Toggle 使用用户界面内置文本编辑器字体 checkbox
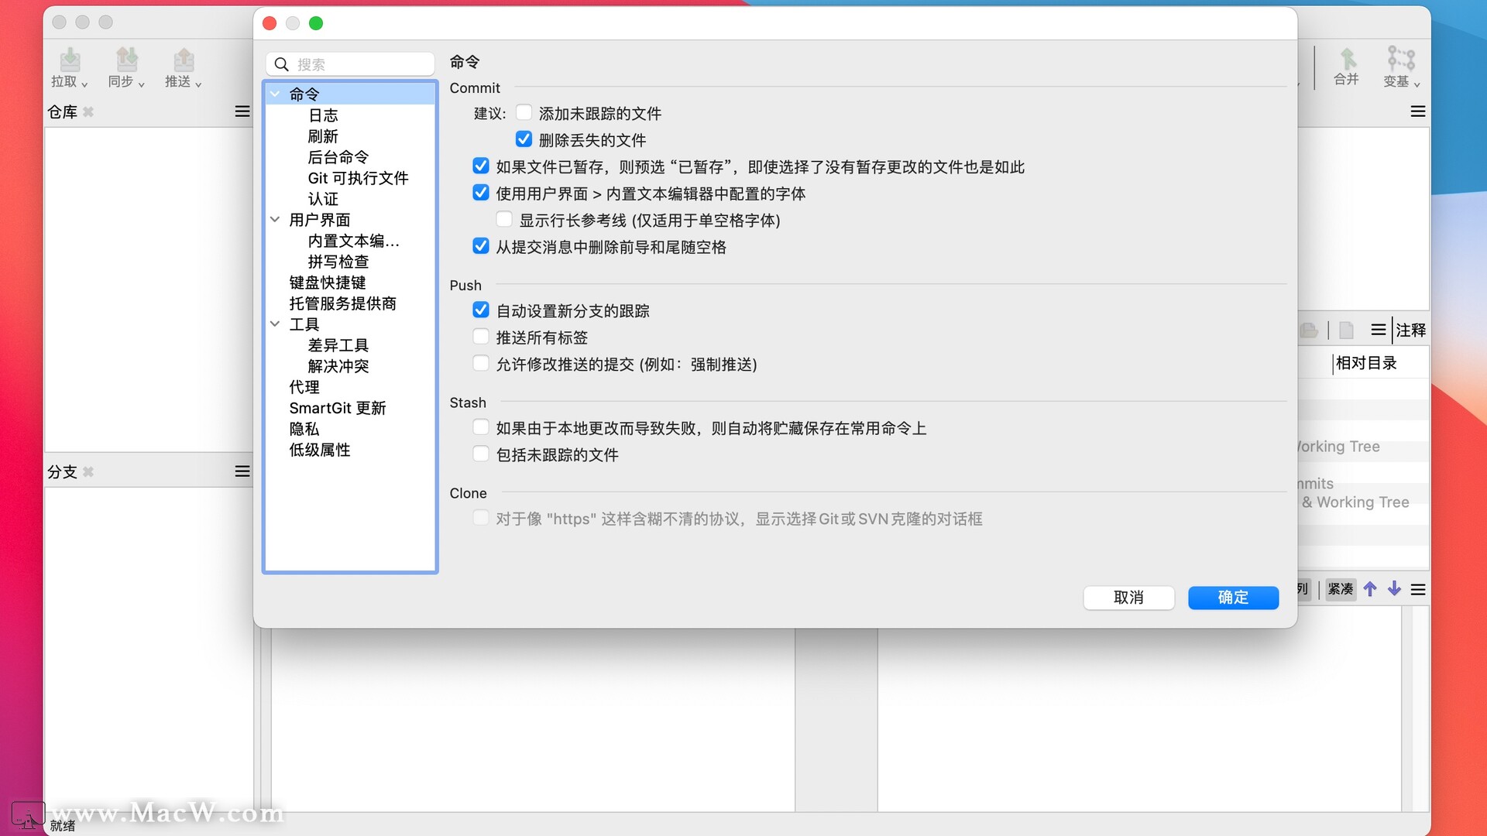 (x=481, y=193)
